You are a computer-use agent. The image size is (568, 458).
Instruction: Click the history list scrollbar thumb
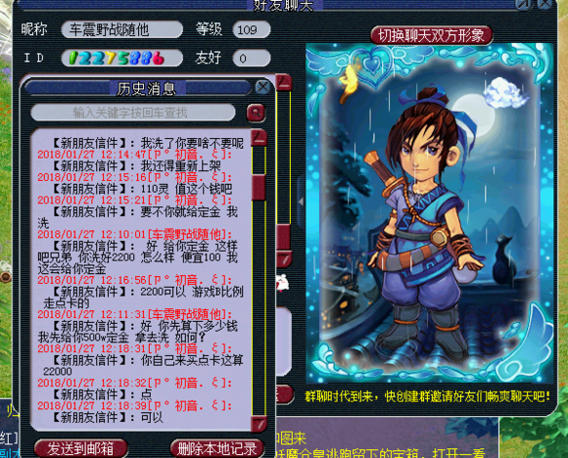click(259, 187)
